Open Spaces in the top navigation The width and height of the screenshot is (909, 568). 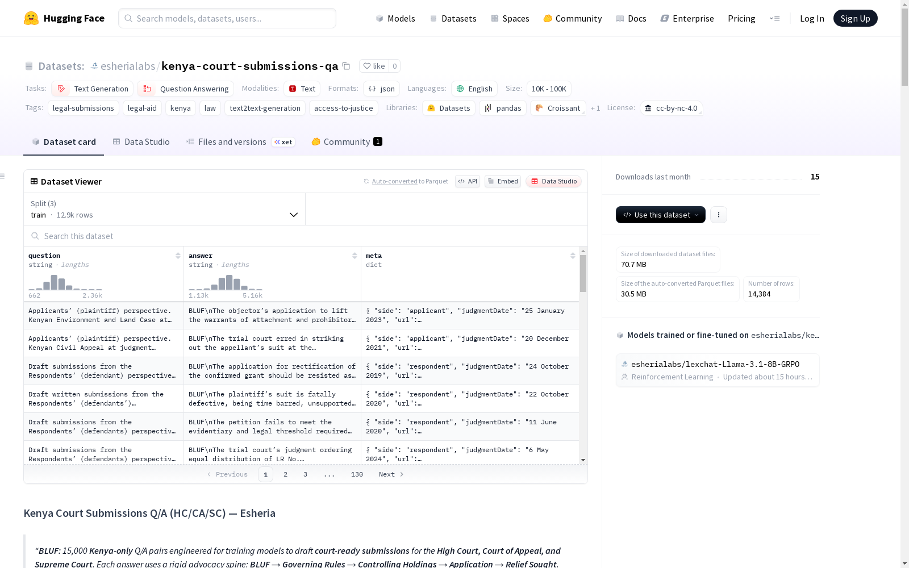point(510,18)
